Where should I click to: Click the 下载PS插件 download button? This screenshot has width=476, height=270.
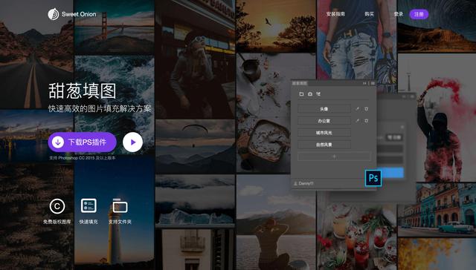point(83,142)
